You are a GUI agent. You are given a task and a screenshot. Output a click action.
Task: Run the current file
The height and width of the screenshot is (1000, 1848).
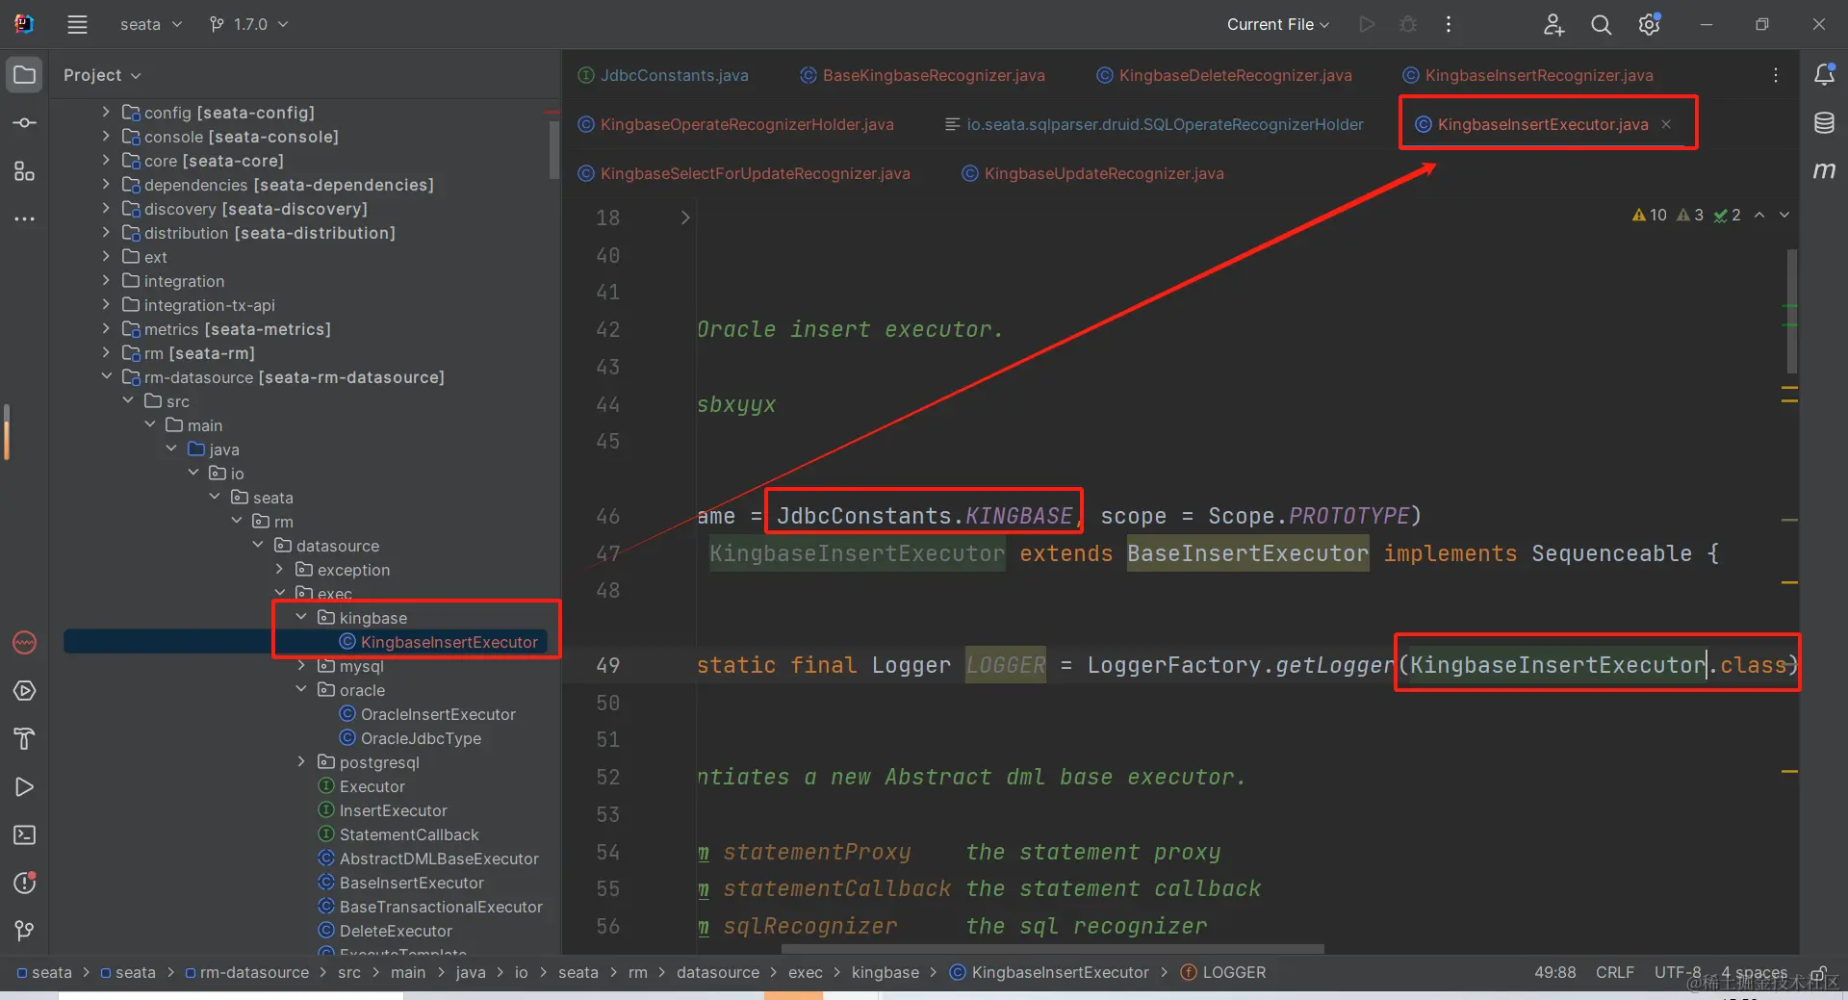(1367, 25)
